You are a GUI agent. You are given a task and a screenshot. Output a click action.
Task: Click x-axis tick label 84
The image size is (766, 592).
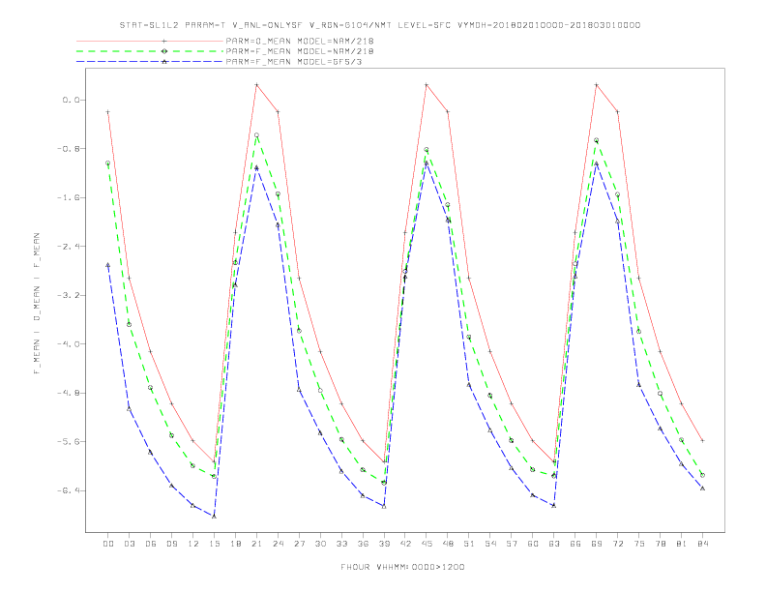[x=702, y=544]
